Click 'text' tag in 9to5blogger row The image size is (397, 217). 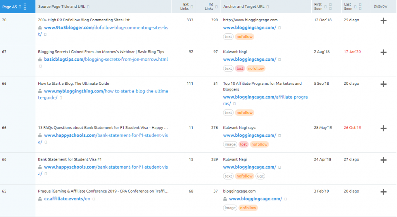(x=228, y=37)
